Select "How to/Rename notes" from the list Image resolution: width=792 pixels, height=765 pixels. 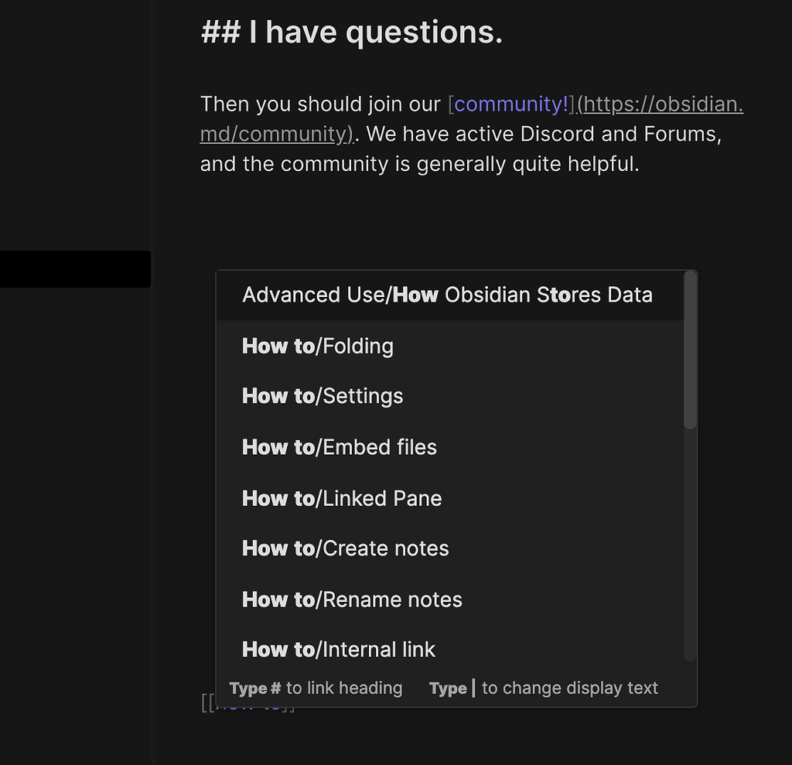point(352,599)
